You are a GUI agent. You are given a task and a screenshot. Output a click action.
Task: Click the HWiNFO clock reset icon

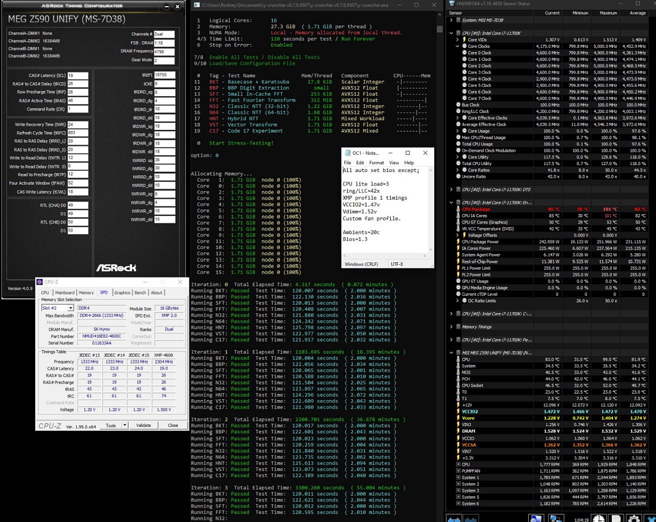(x=599, y=519)
